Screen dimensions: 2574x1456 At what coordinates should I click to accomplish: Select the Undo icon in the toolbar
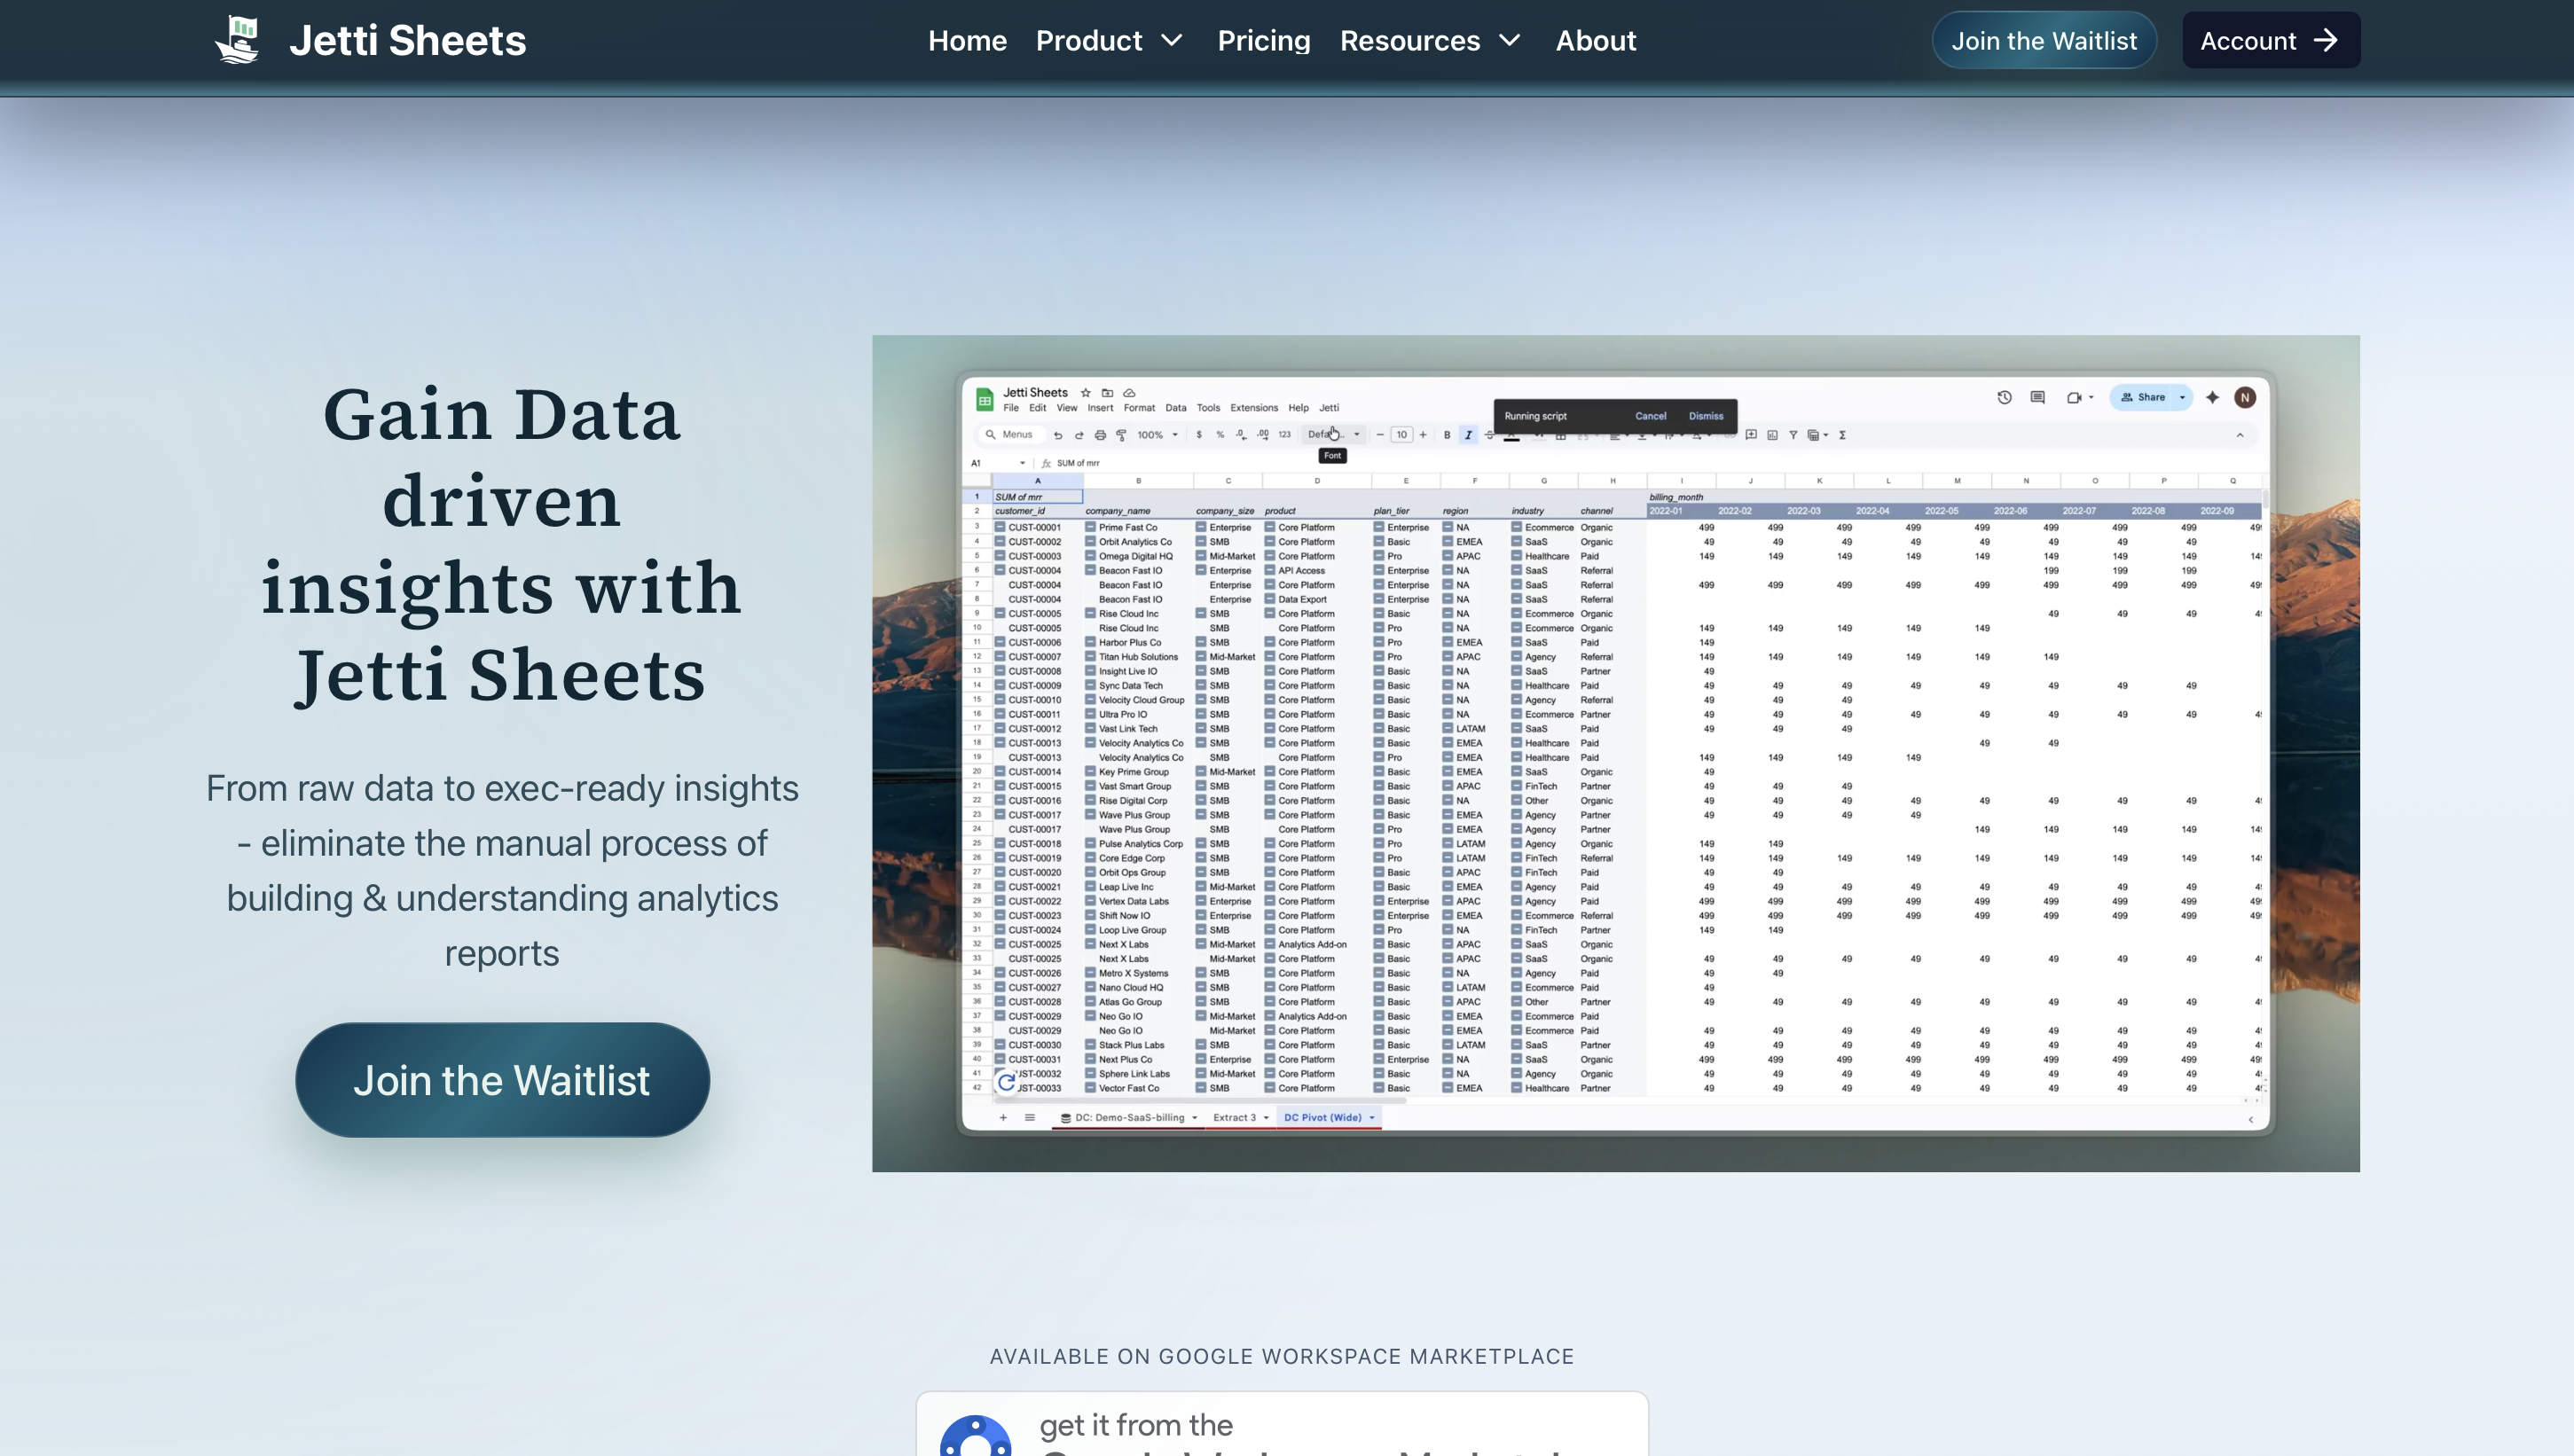pos(1058,435)
